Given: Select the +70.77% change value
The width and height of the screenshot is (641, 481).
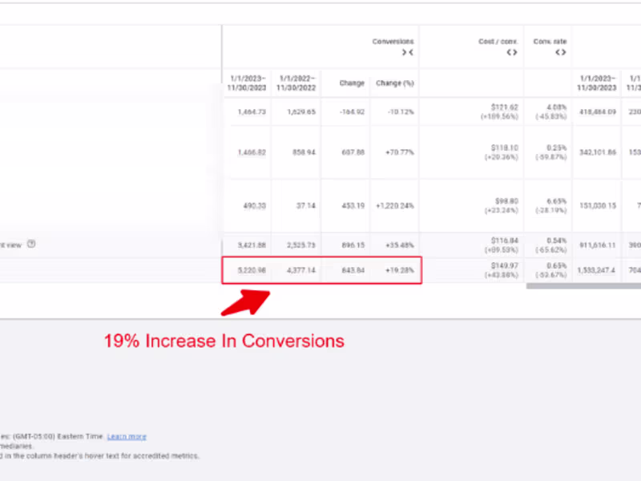Looking at the screenshot, I should (x=399, y=152).
